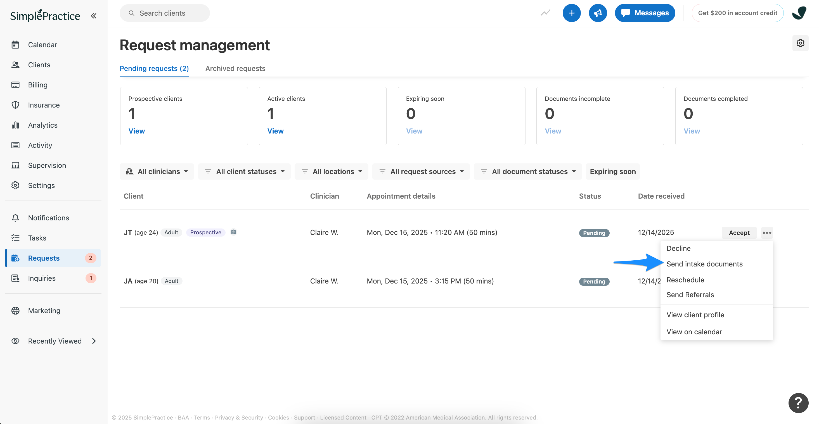The width and height of the screenshot is (819, 424).
Task: Open Privacy & Security footer link
Action: [239, 418]
